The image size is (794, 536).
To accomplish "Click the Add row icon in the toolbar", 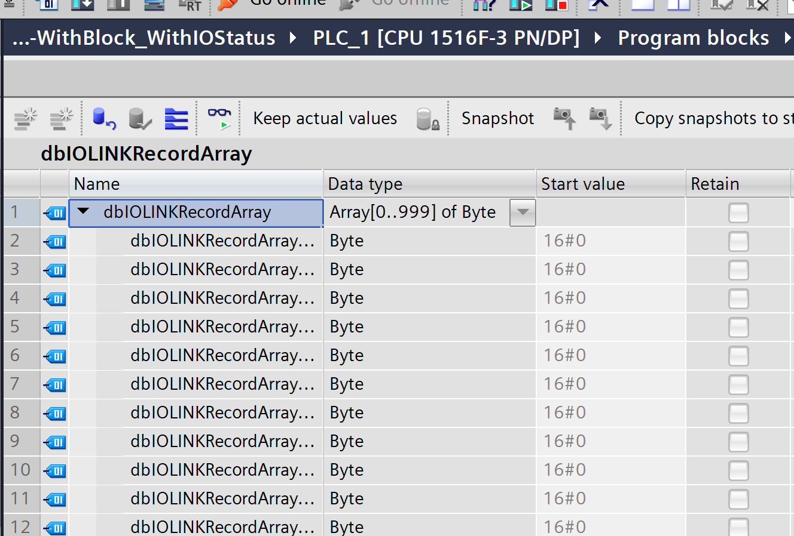I will coord(61,119).
